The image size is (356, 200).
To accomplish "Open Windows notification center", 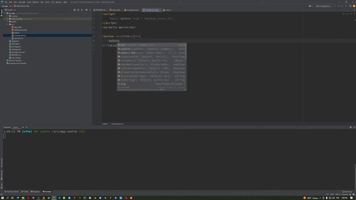I will click(x=352, y=198).
